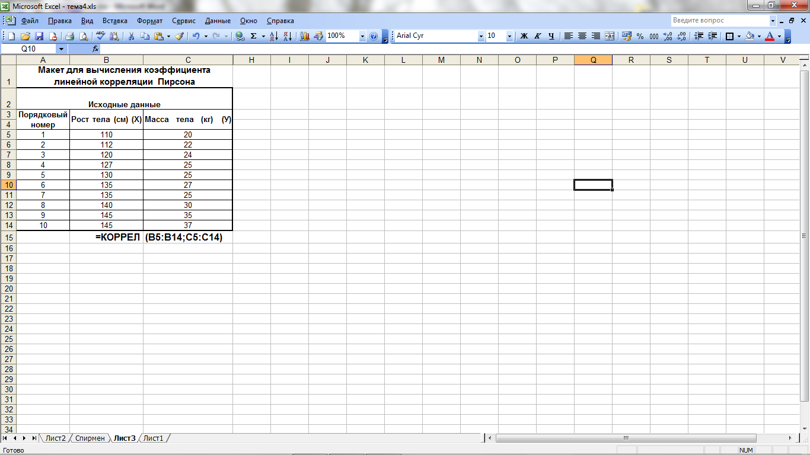Select column Q header
This screenshot has width=810, height=455.
[x=593, y=60]
